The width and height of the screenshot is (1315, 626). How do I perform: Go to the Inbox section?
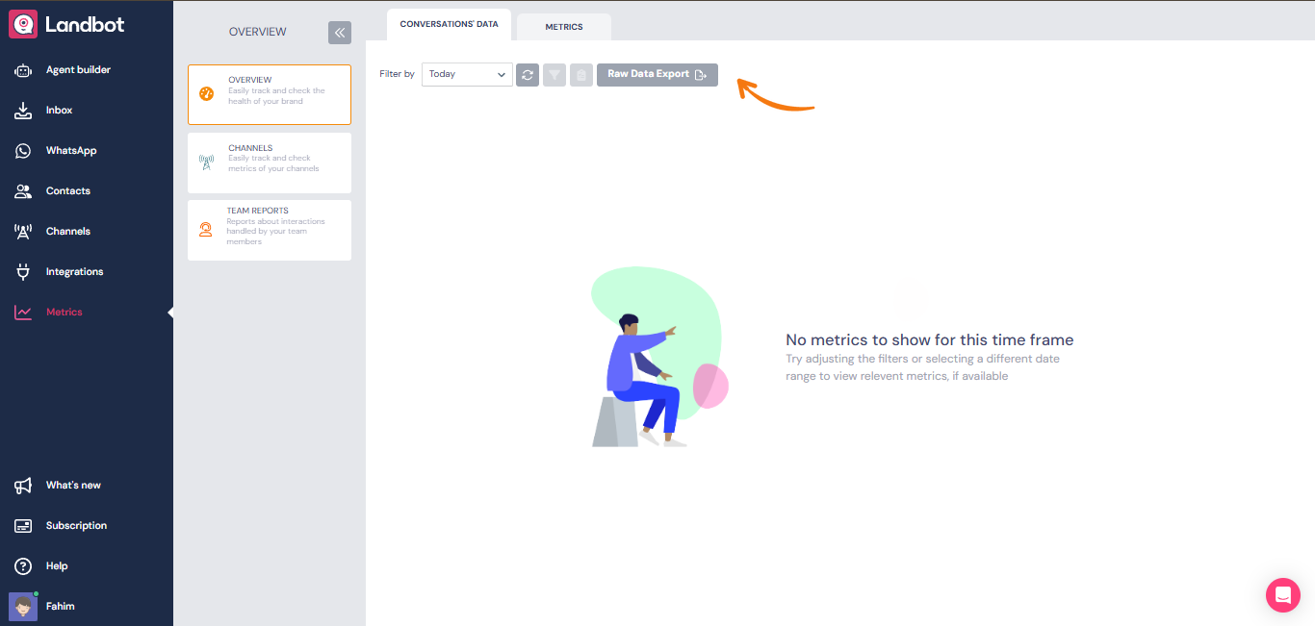point(59,111)
